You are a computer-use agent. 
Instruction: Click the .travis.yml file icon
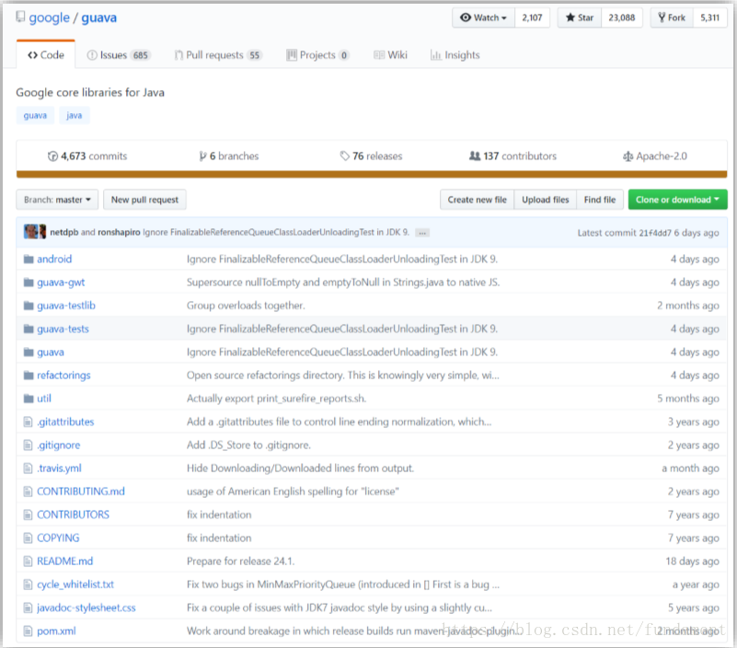pyautogui.click(x=29, y=469)
